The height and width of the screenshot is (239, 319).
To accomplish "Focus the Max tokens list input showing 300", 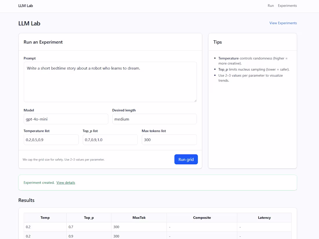I will [x=169, y=140].
